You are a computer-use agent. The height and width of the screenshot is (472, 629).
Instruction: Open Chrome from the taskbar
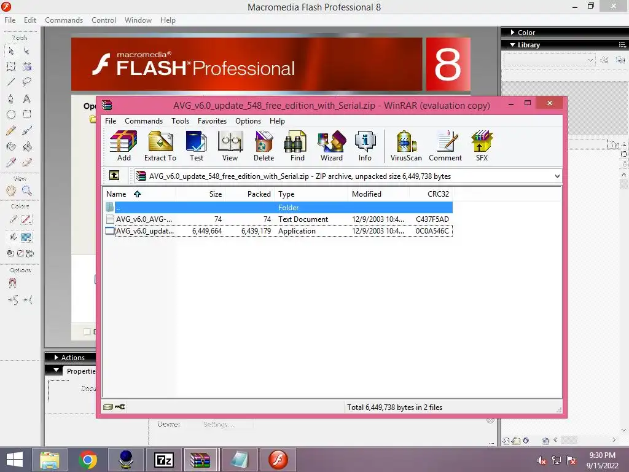pos(88,460)
